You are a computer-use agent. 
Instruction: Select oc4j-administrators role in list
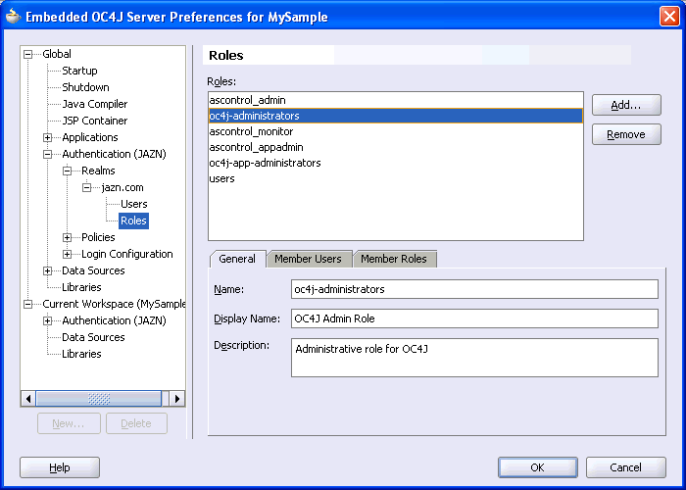click(396, 116)
